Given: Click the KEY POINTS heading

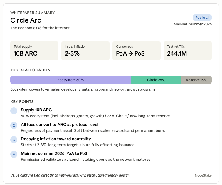Looking at the screenshot, I should 22,102.
